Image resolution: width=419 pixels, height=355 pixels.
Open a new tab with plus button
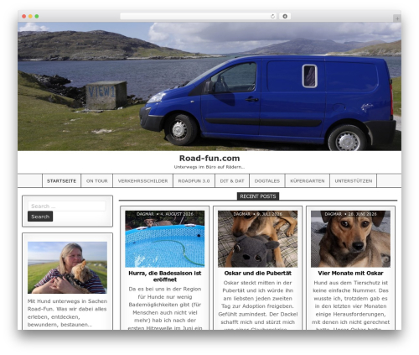[x=397, y=18]
